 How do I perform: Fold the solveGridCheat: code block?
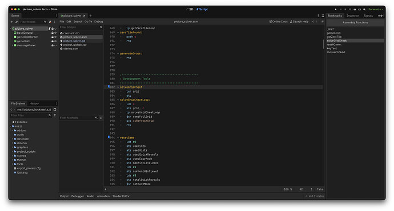tap(118, 87)
